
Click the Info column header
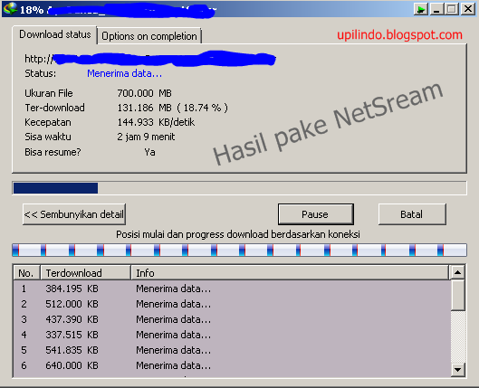coord(290,273)
